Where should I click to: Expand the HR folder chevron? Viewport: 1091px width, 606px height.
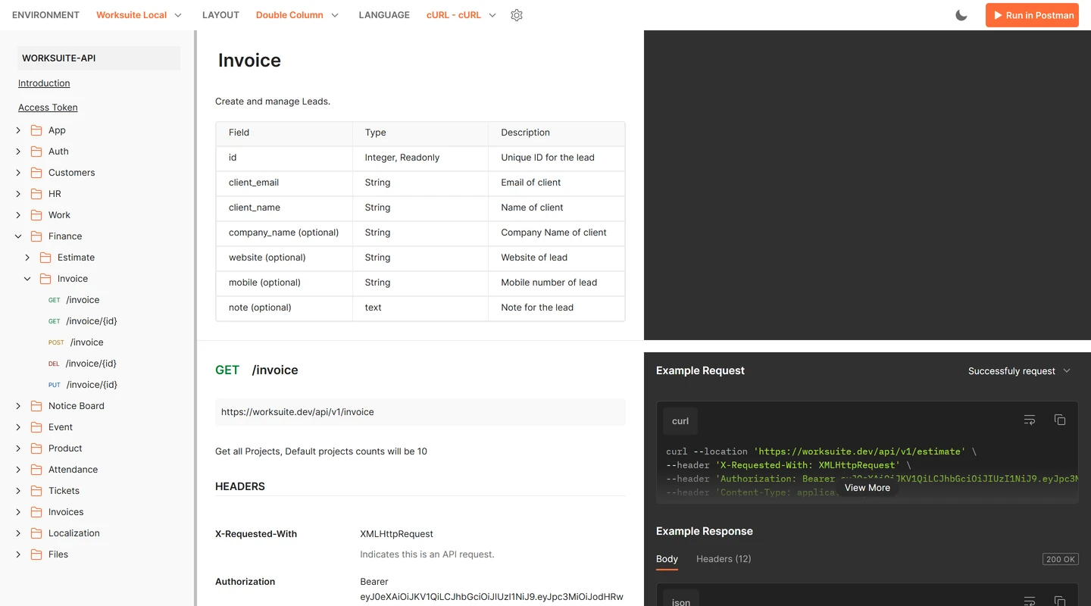point(18,194)
